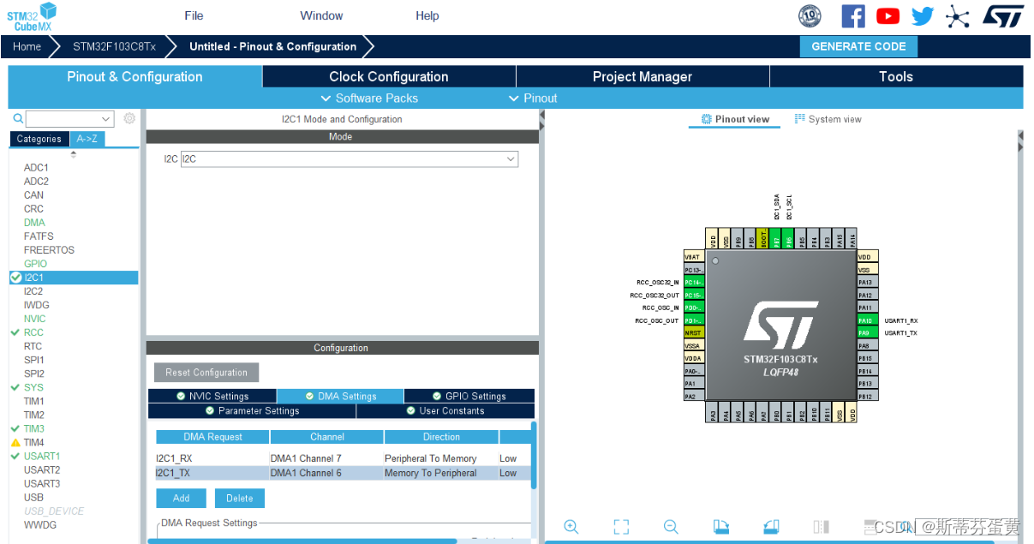Image resolution: width=1034 pixels, height=544 pixels.
Task: Open the GPIO Settings tab
Action: 469,396
